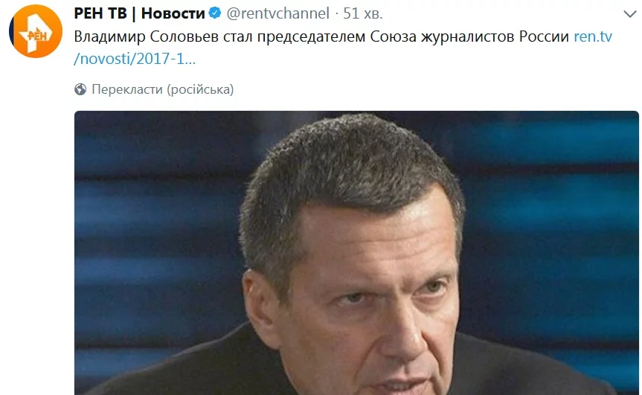
Task: Click the name Владимир Соловьев in tweet text
Action: point(147,37)
